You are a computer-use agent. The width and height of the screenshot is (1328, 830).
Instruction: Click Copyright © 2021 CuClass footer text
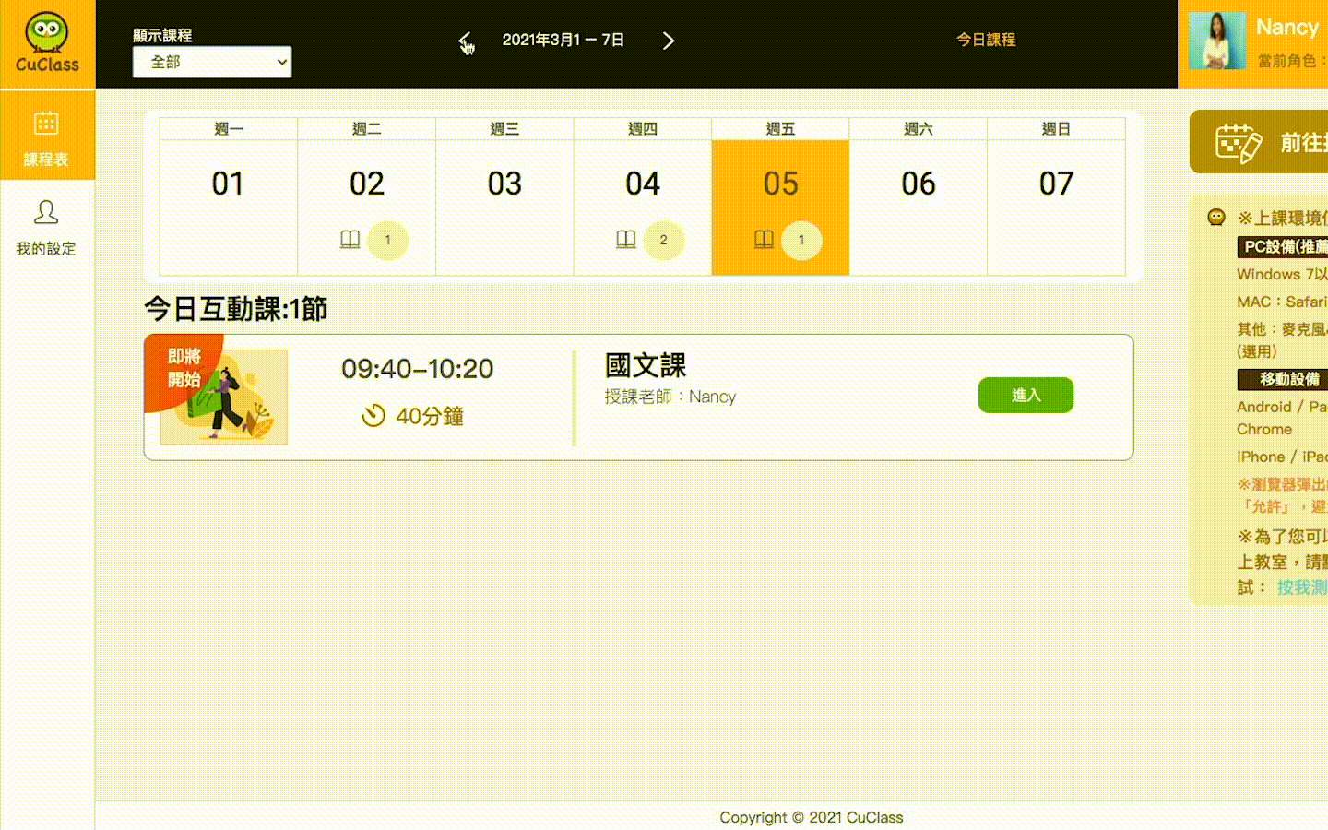click(812, 817)
